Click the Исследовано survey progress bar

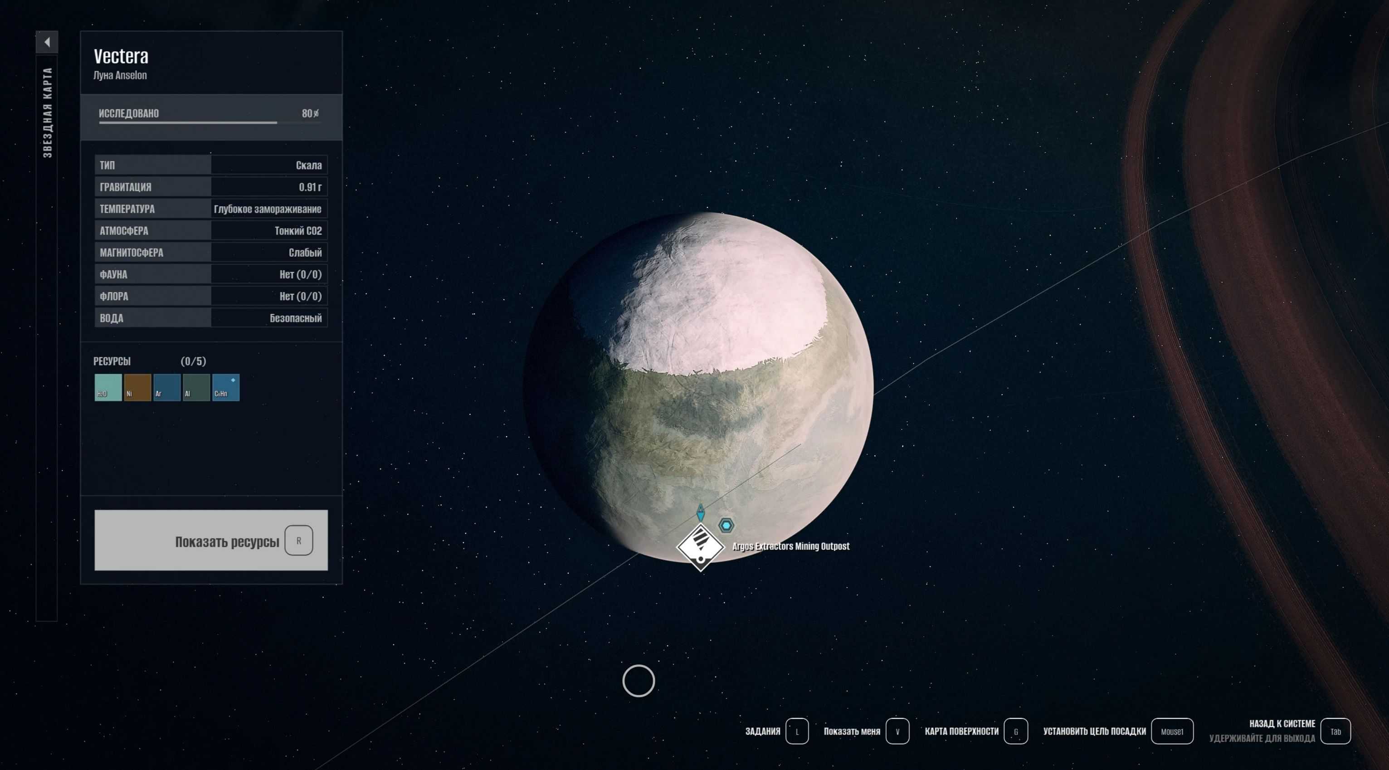(210, 122)
